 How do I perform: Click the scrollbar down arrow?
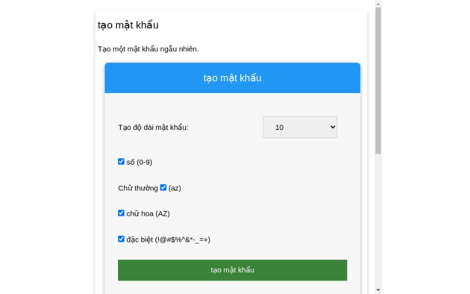click(378, 290)
